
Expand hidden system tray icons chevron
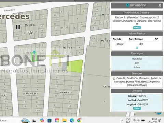122,121
